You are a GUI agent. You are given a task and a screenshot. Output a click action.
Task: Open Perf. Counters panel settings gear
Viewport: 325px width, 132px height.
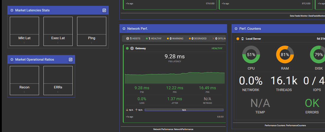[x=236, y=29]
